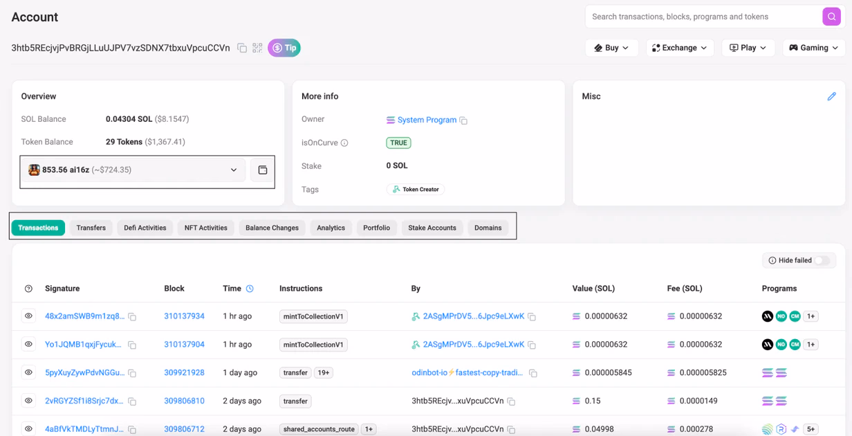Click the clock icon next to Time

(x=250, y=289)
